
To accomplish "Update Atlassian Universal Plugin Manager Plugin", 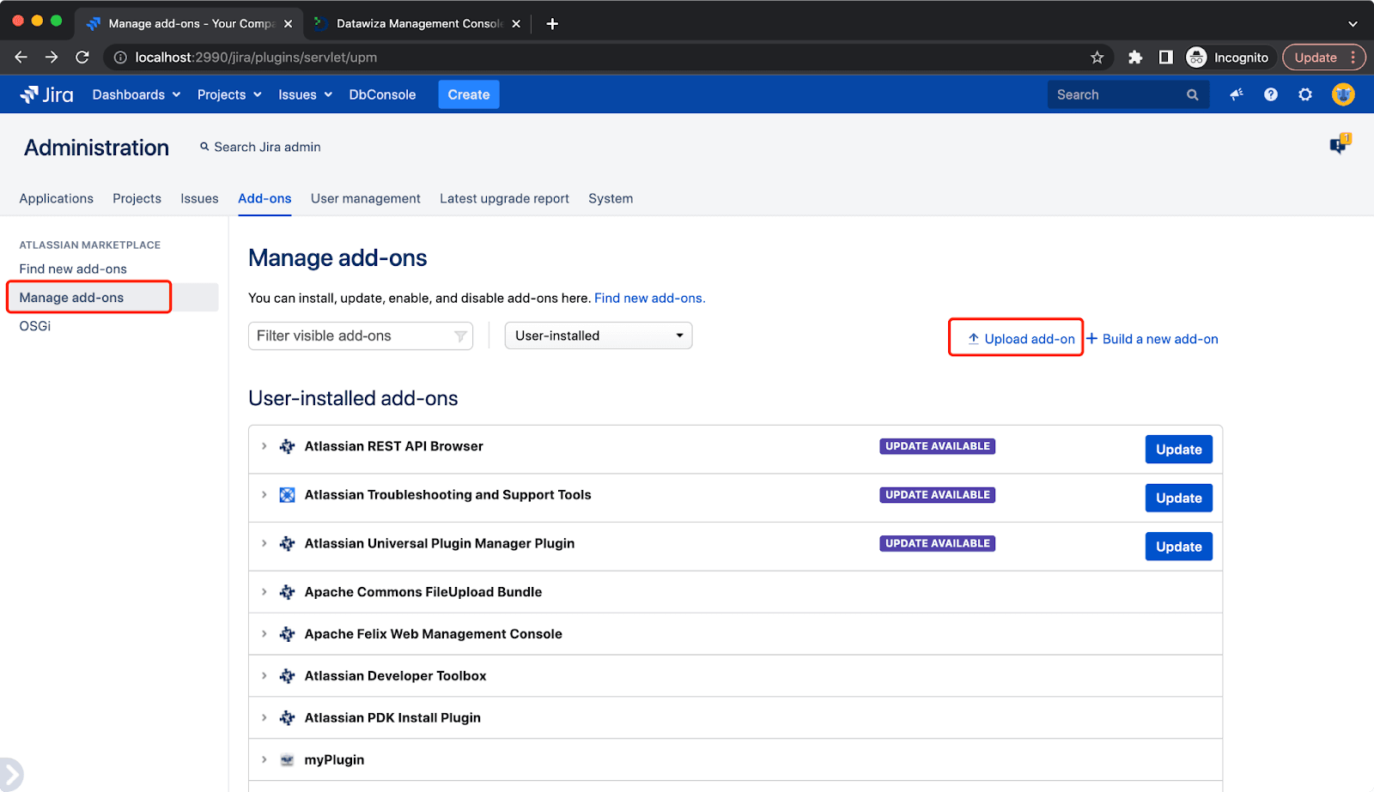I will click(1178, 547).
